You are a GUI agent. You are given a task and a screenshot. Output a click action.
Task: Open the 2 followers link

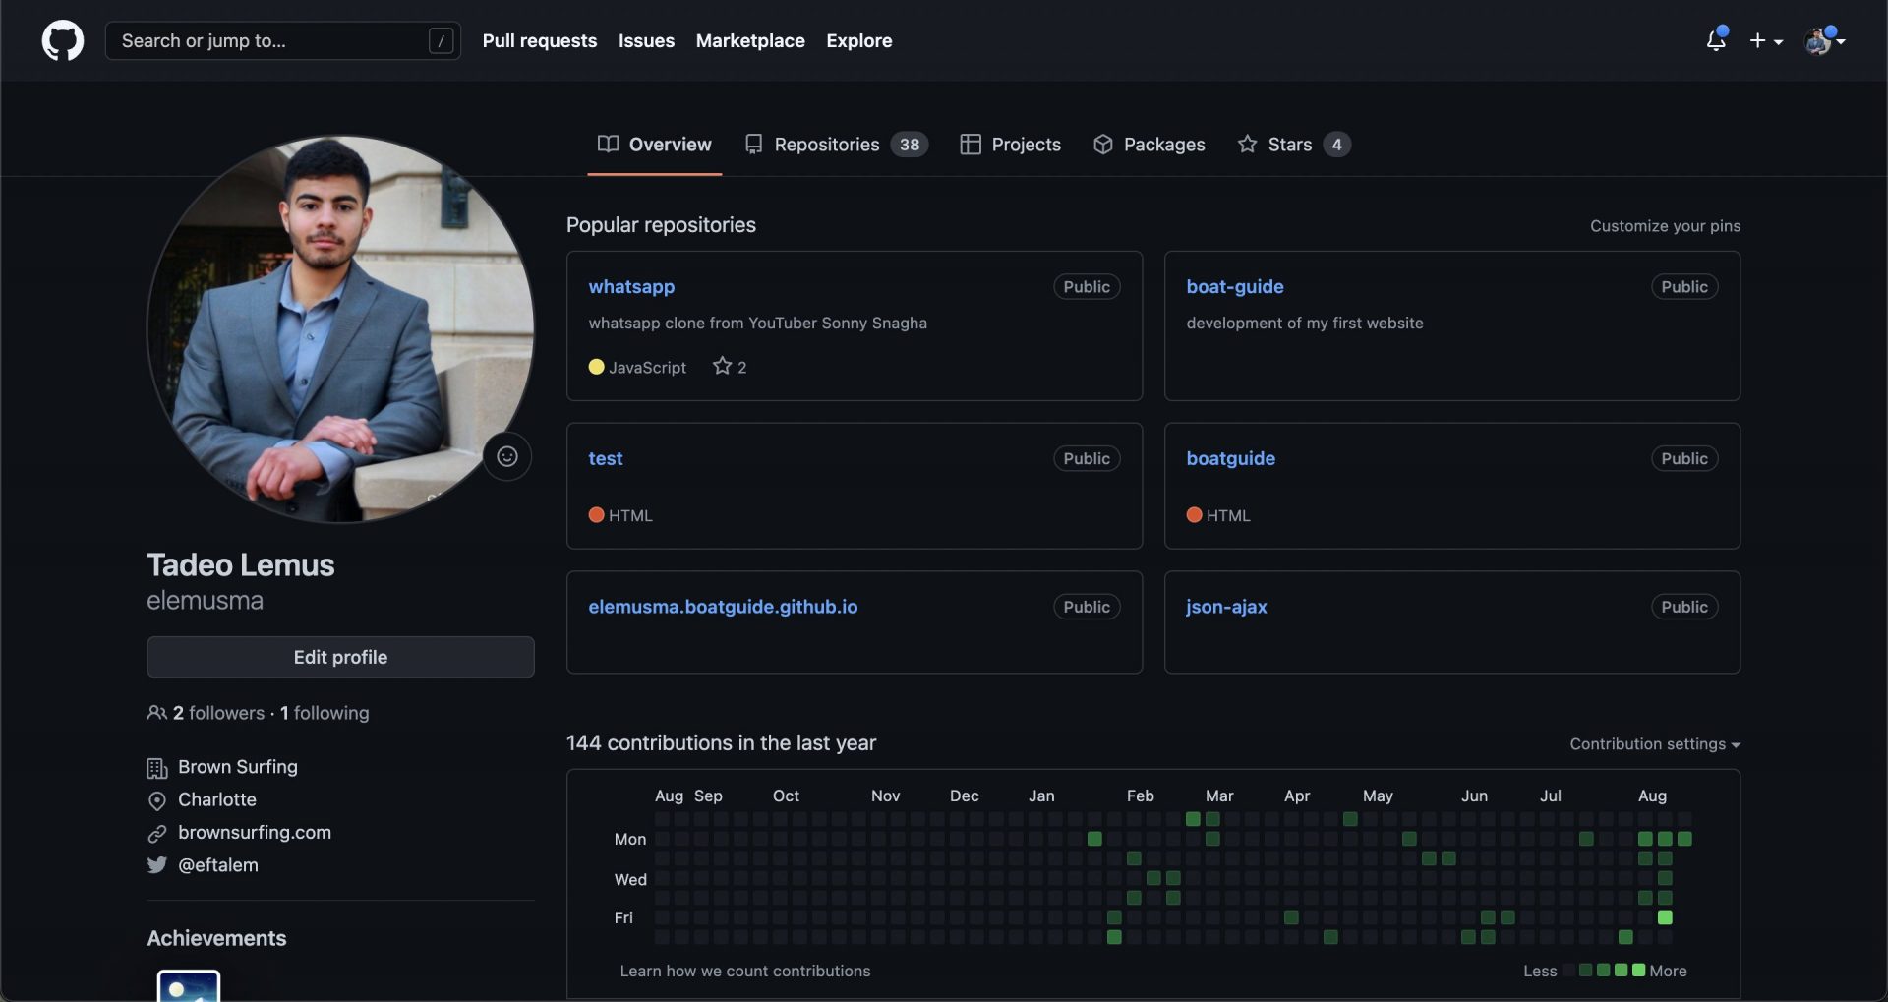pyautogui.click(x=218, y=713)
